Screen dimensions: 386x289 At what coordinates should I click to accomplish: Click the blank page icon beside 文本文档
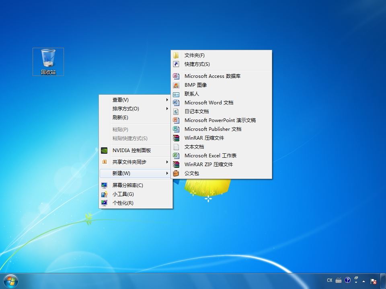pyautogui.click(x=176, y=147)
